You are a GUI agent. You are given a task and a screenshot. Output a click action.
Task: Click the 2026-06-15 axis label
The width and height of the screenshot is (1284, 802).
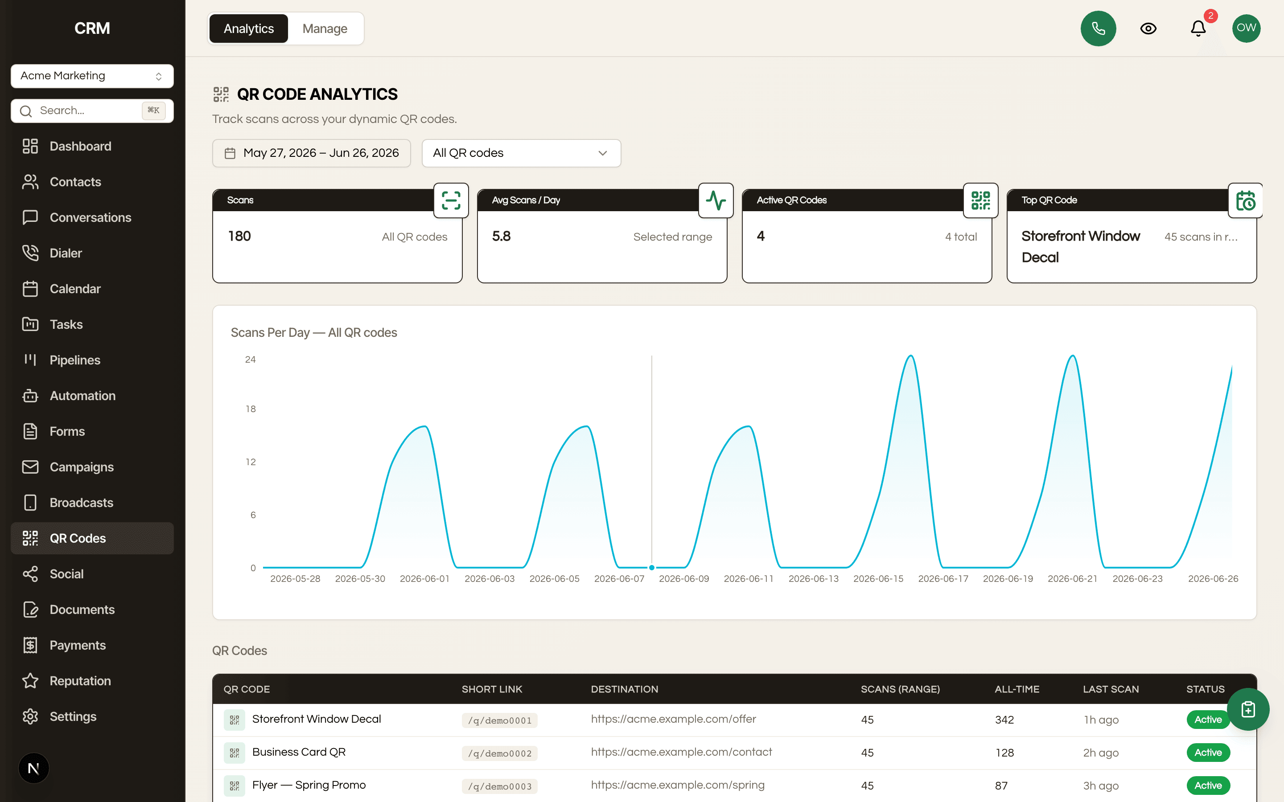(878, 579)
